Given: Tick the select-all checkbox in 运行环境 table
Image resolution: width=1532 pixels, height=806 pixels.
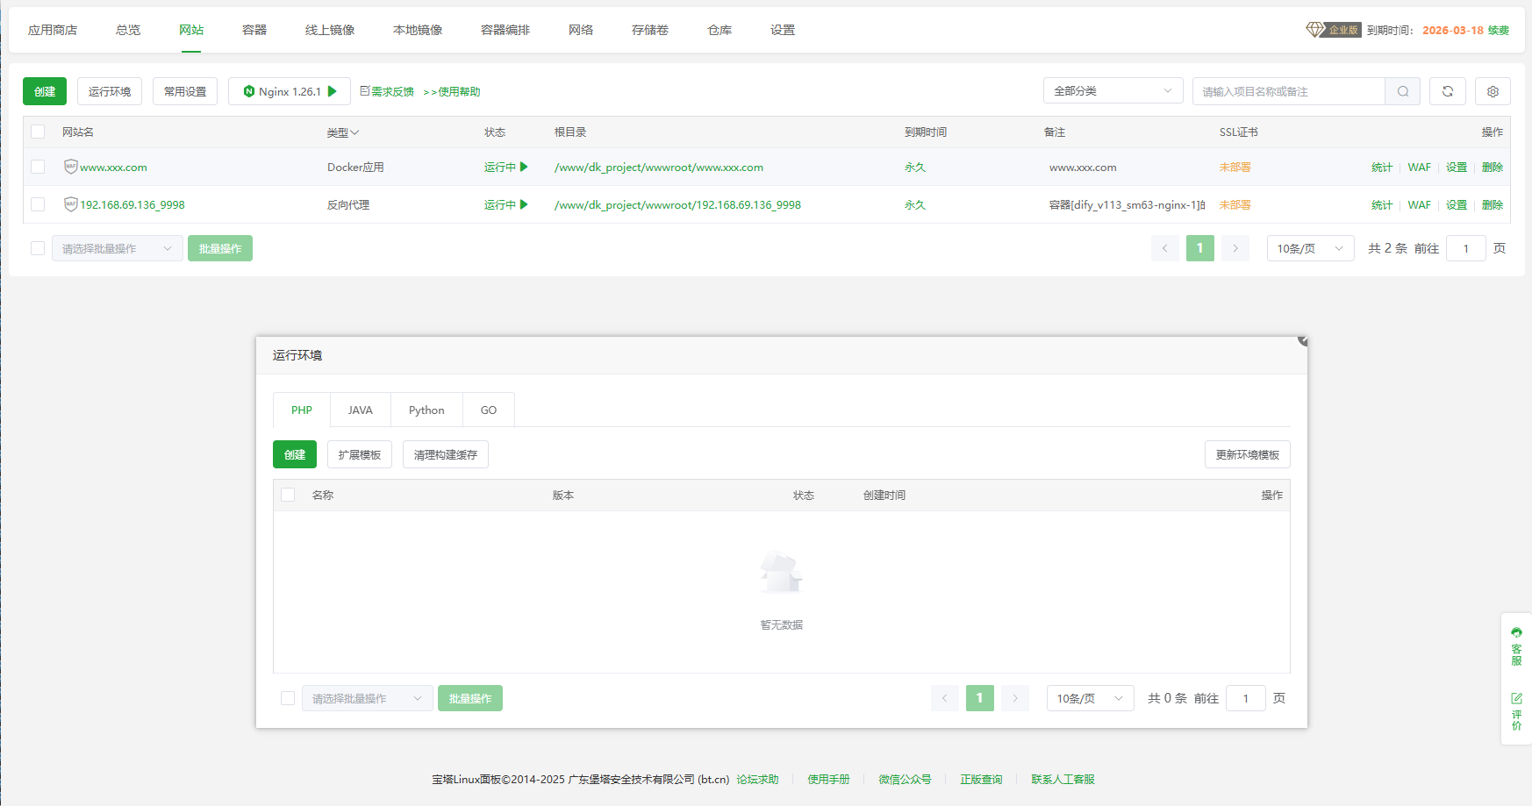Looking at the screenshot, I should (288, 495).
